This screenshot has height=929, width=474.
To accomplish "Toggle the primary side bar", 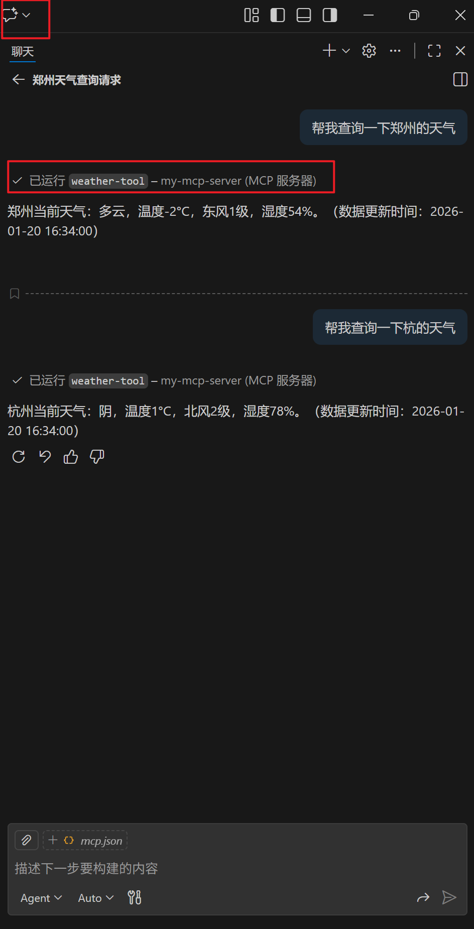I will click(x=278, y=16).
